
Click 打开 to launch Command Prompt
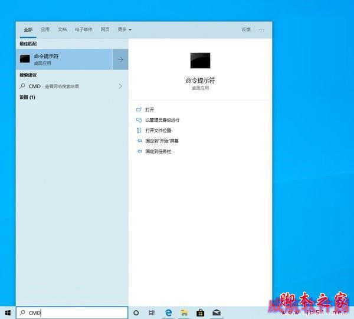[x=150, y=109]
